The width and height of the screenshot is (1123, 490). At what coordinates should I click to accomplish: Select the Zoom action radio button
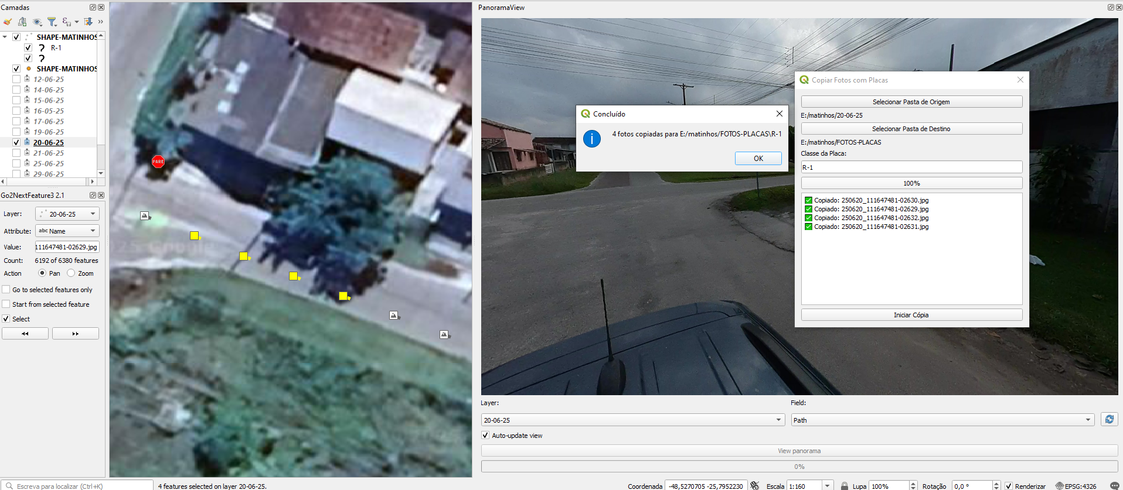(x=71, y=273)
